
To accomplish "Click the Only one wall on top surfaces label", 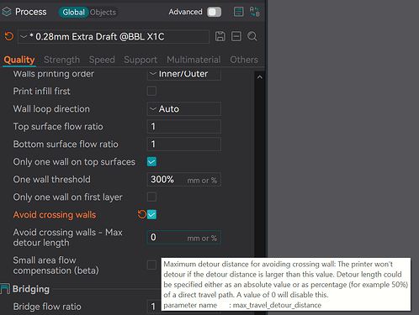I will coord(74,162).
